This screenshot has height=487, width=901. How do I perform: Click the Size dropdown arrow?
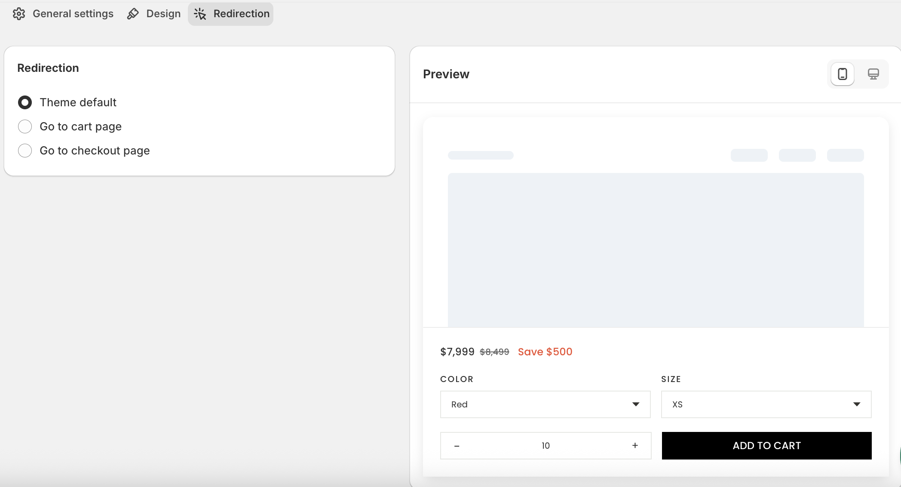(x=857, y=404)
